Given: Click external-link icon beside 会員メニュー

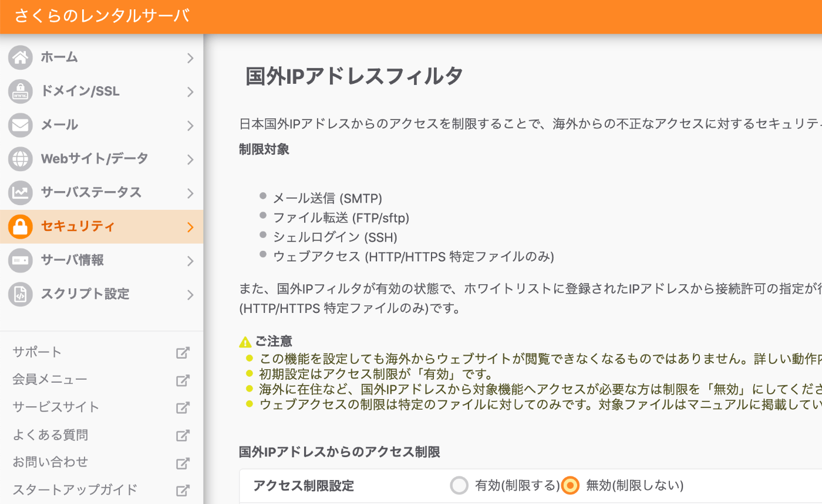Looking at the screenshot, I should [x=183, y=380].
